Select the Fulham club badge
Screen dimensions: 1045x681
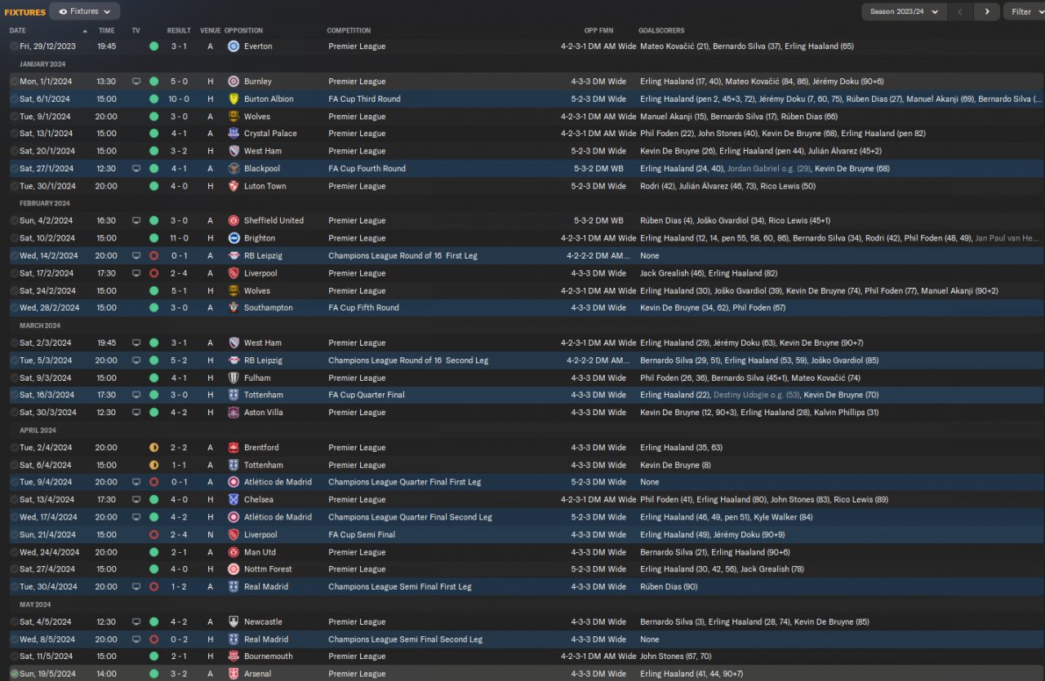233,378
